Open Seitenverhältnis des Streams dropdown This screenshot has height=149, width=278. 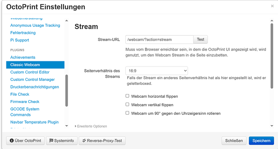coord(157,71)
